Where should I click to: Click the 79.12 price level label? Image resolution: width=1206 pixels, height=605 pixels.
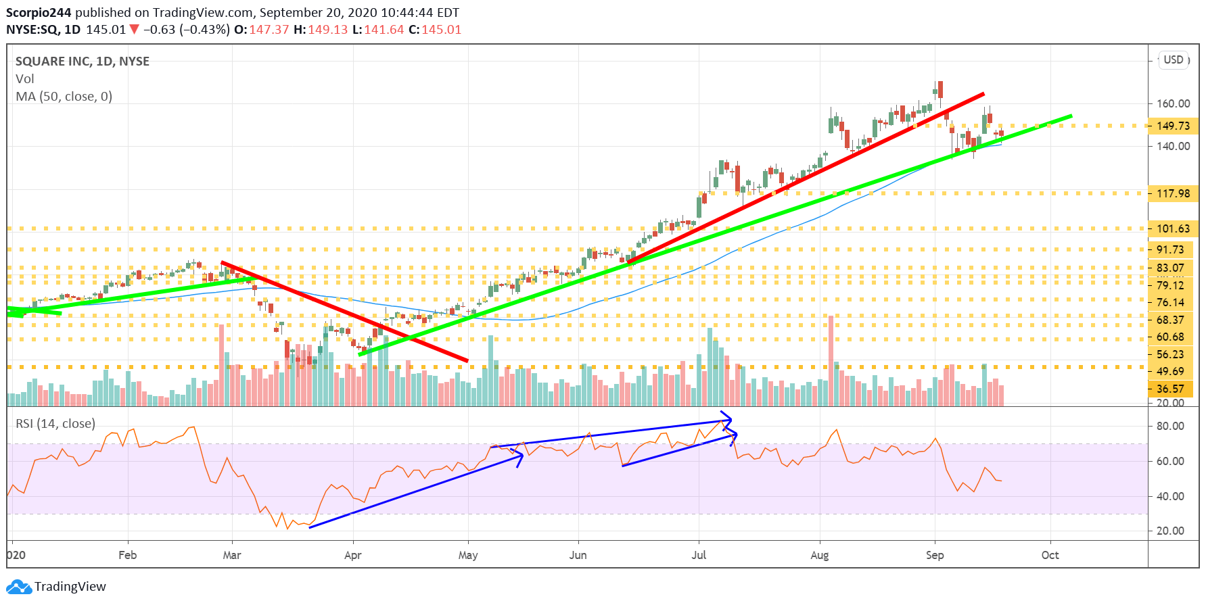1170,285
